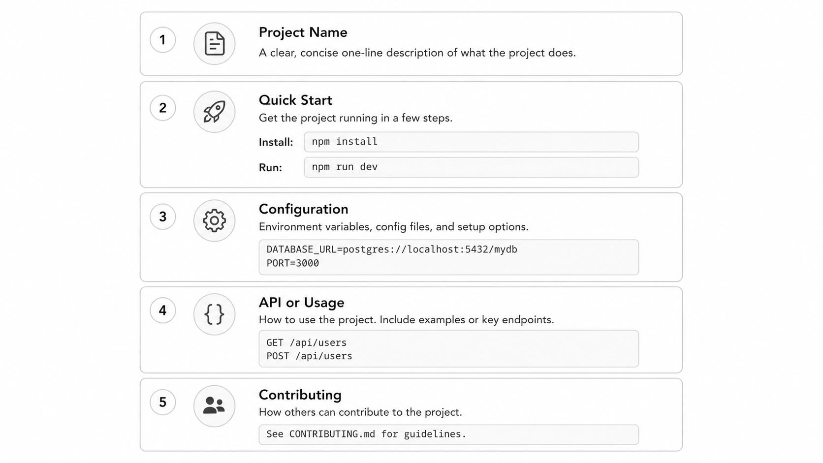Screen dimensions: 823x463
Task: Click the 'GET /api/users' line
Action: (x=306, y=342)
